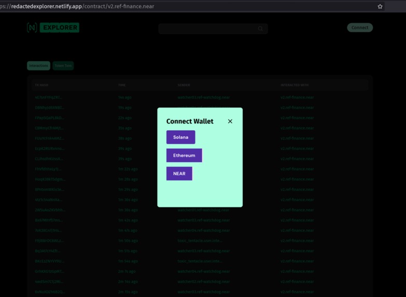Open sender toxic_tentacle in the 1m 54s row

click(x=200, y=261)
